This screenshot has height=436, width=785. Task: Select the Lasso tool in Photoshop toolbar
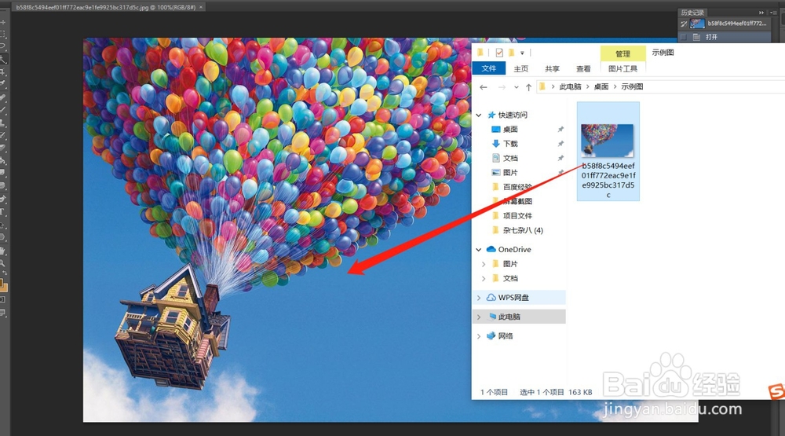coord(2,46)
